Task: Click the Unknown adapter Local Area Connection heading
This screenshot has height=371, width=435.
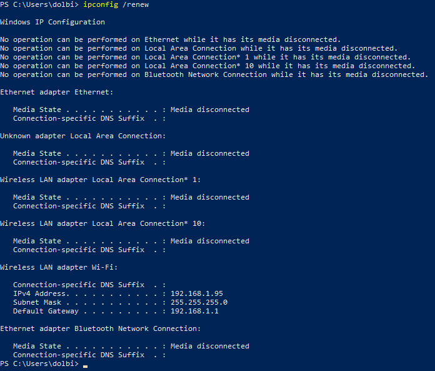Action: pyautogui.click(x=82, y=136)
